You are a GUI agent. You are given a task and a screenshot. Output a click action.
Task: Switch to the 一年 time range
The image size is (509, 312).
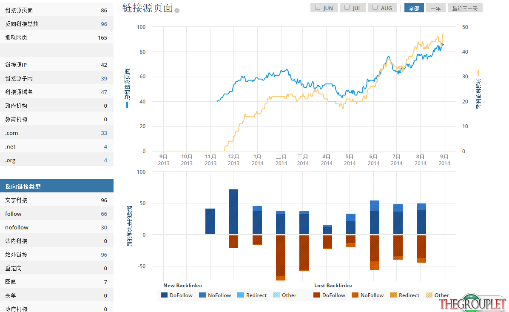coord(435,8)
